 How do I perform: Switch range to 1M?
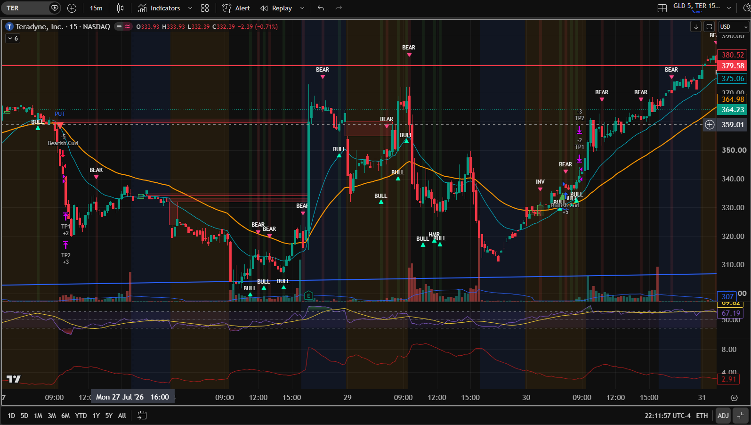[38, 416]
